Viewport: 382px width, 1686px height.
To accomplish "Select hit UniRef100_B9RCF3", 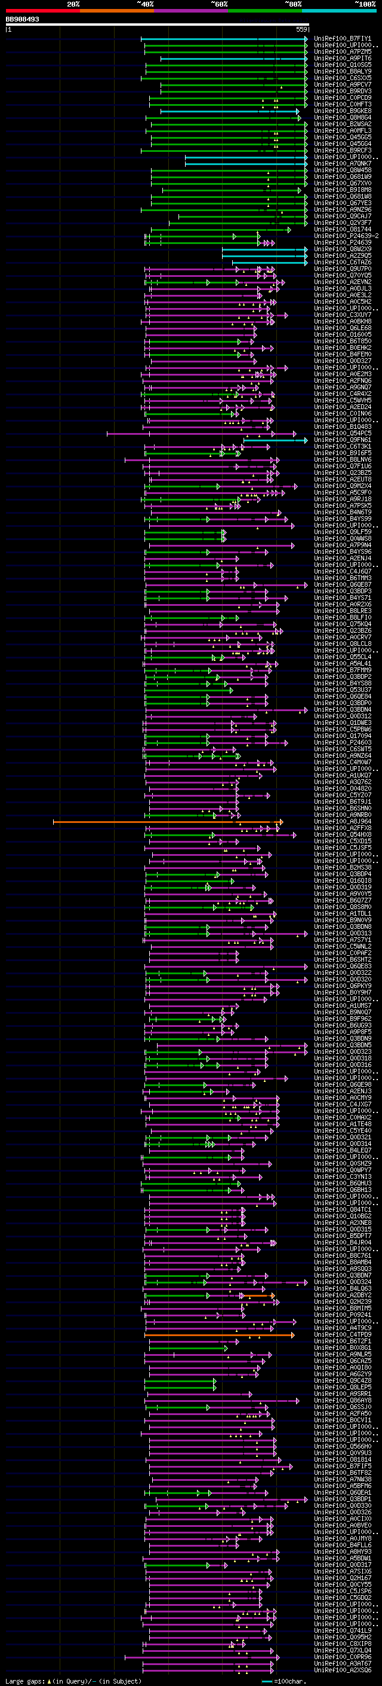I will click(342, 151).
